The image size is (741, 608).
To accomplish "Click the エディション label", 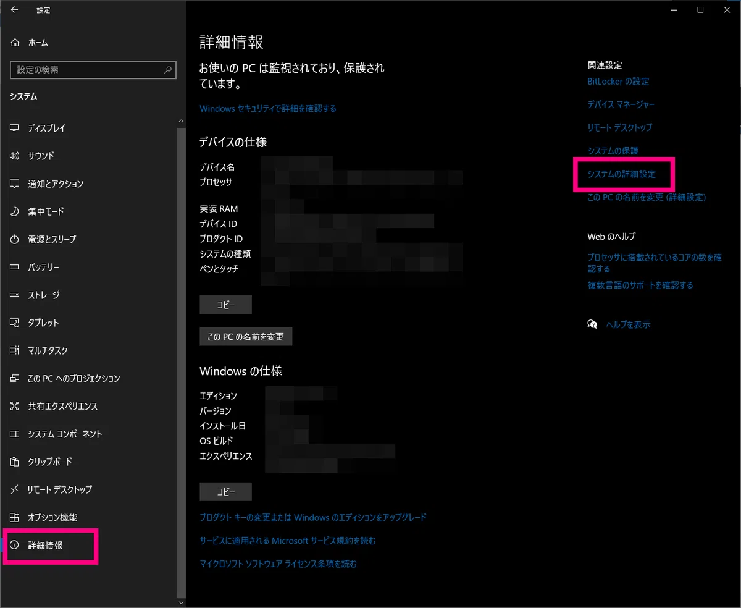I will (x=218, y=395).
